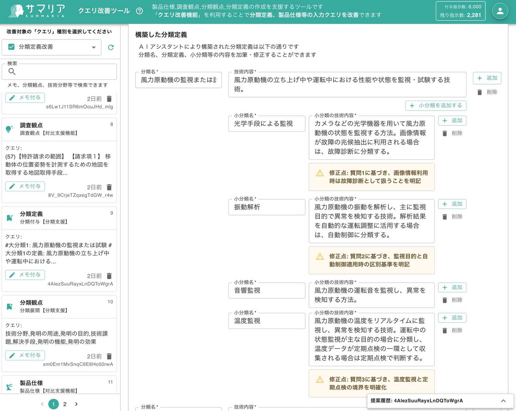Click the Summaria logo
Viewport: 516px width, 411px height.
[x=36, y=11]
